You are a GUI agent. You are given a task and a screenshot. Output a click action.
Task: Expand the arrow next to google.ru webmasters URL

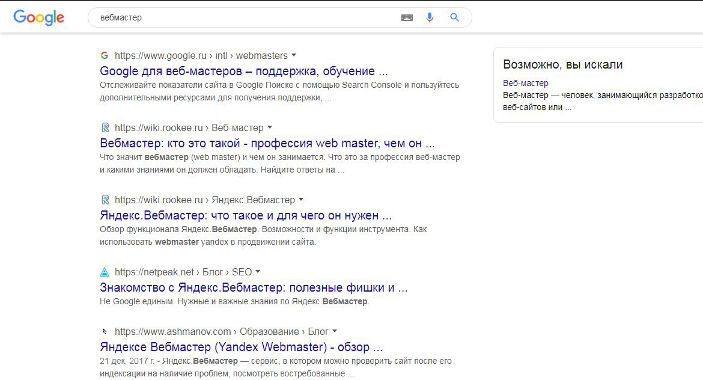point(294,55)
